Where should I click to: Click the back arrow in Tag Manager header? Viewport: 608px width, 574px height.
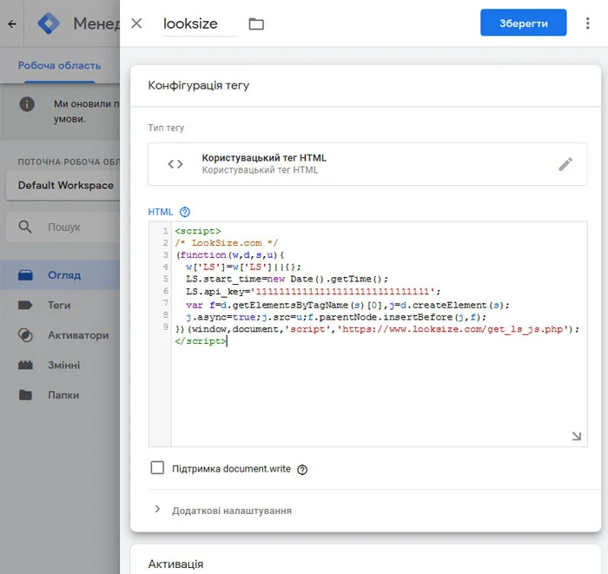(12, 24)
